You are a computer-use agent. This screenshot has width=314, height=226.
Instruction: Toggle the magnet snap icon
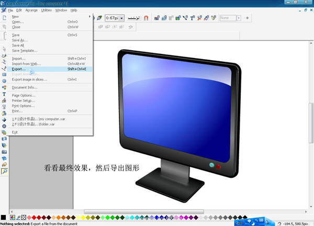[x=146, y=18]
